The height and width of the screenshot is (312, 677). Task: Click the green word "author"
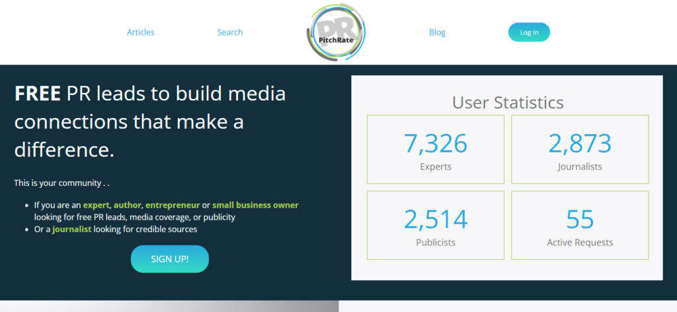[x=128, y=205]
